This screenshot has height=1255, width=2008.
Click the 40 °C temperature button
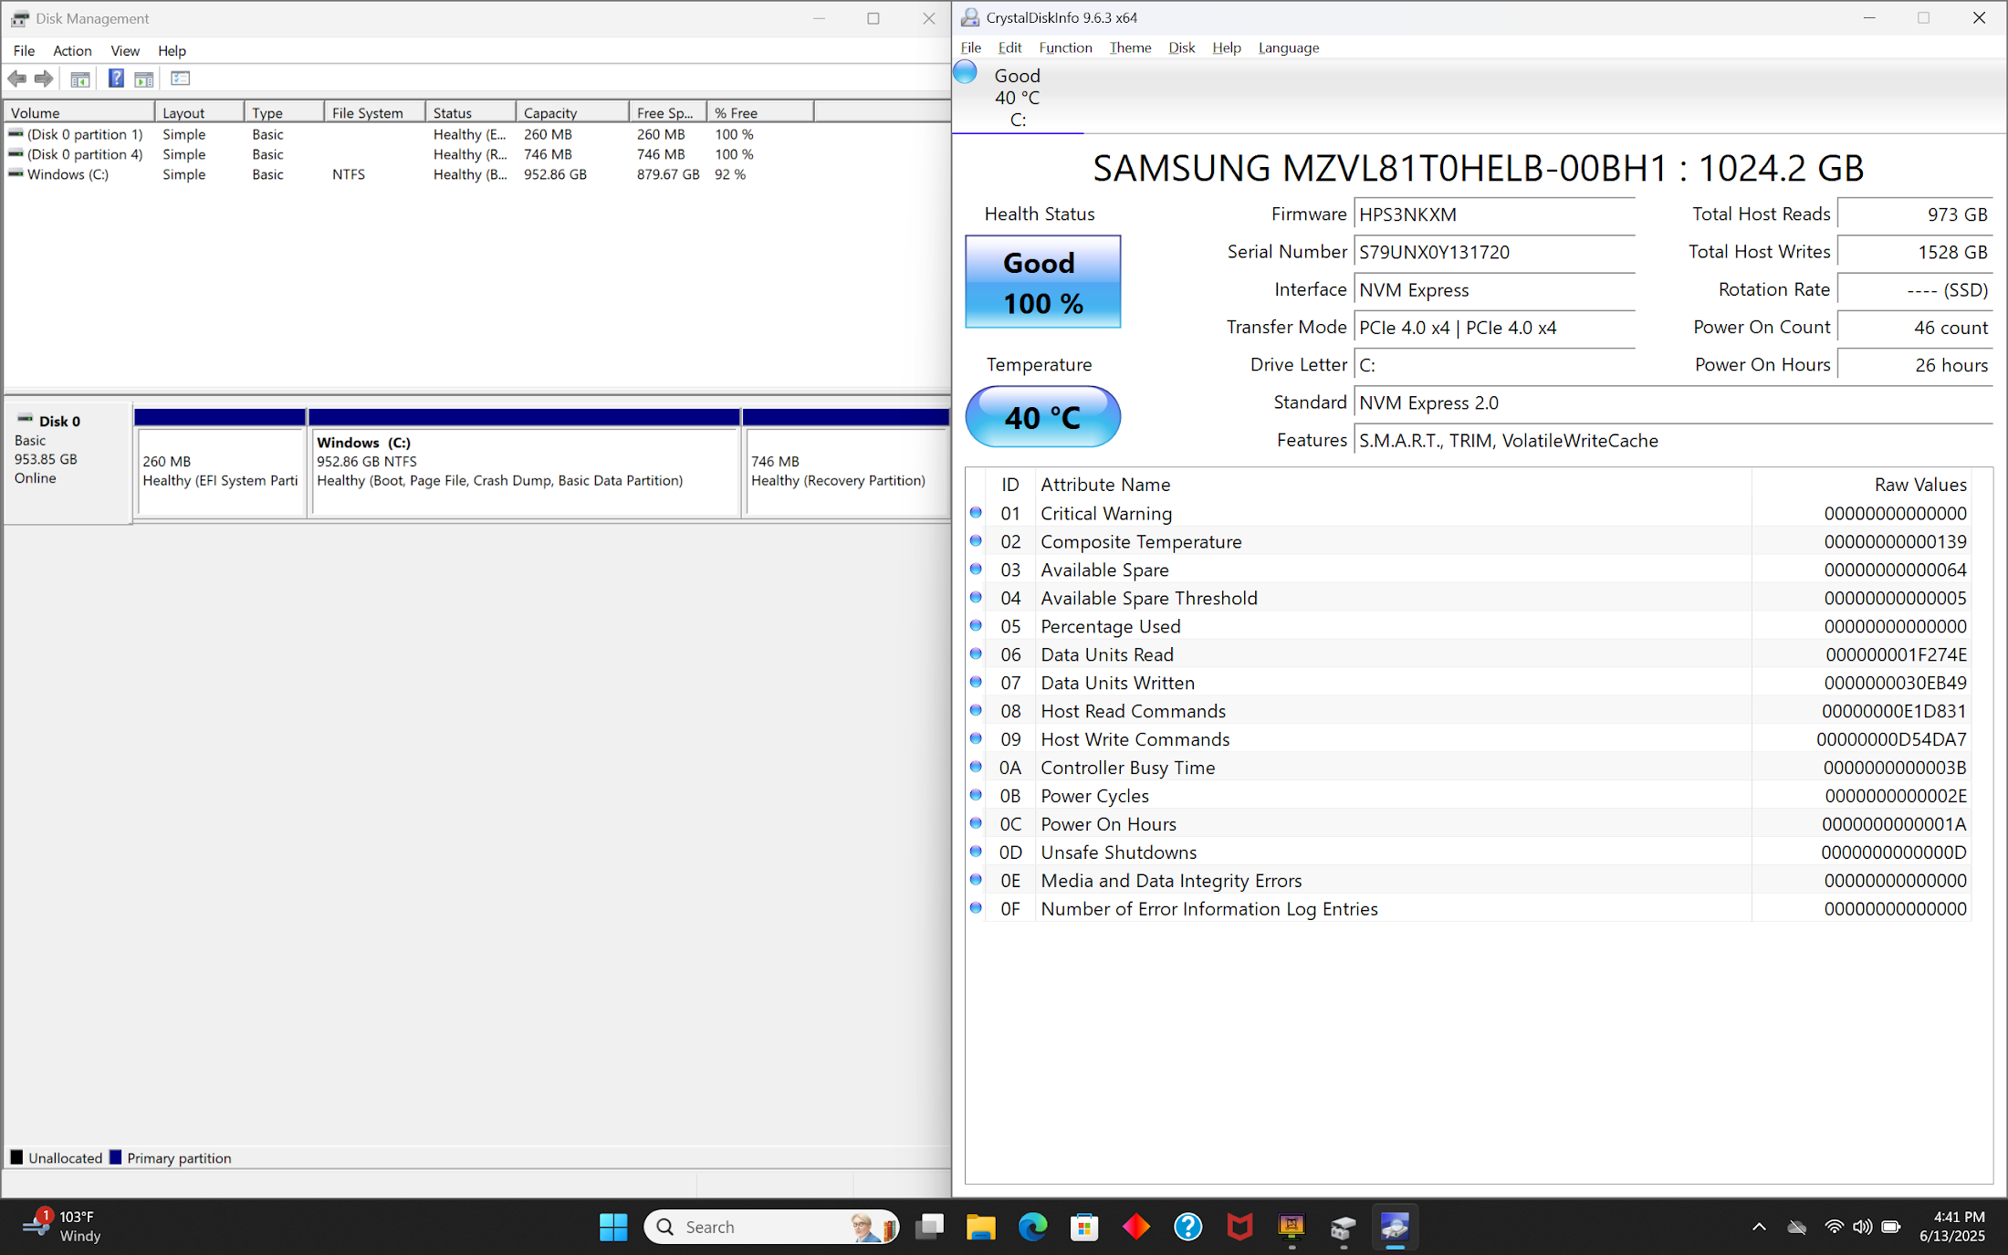[1042, 417]
